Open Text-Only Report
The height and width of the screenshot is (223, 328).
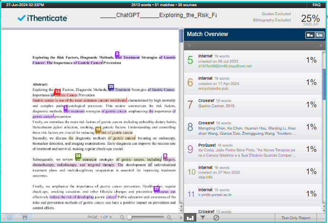(x=296, y=218)
